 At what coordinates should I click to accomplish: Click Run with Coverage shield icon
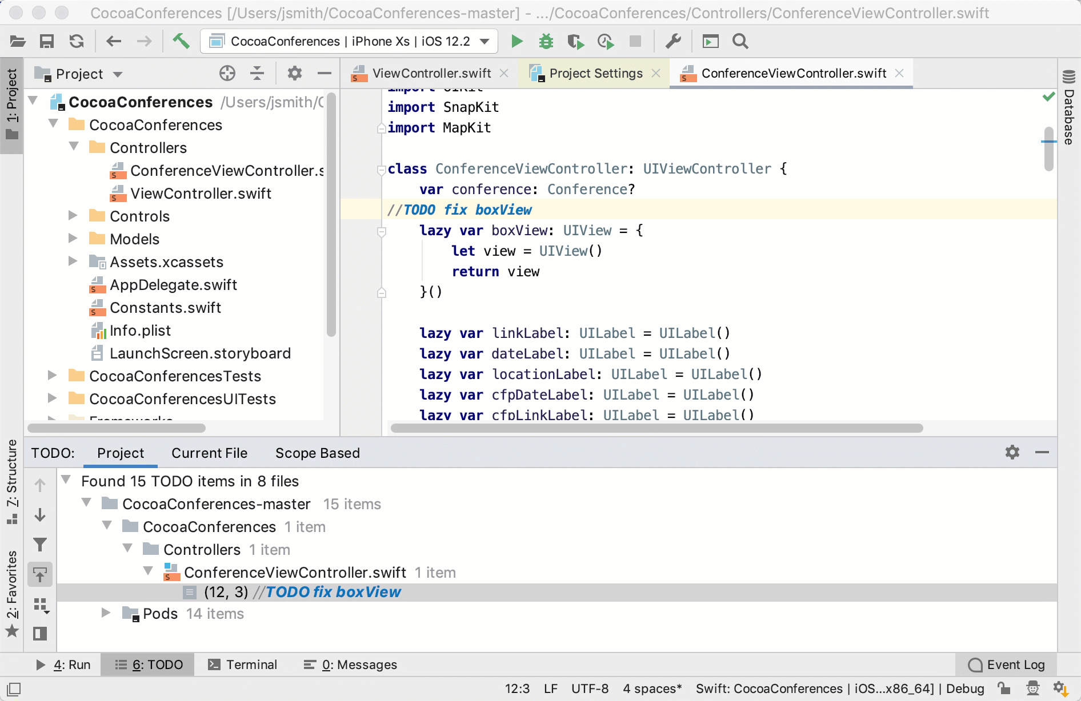[576, 41]
